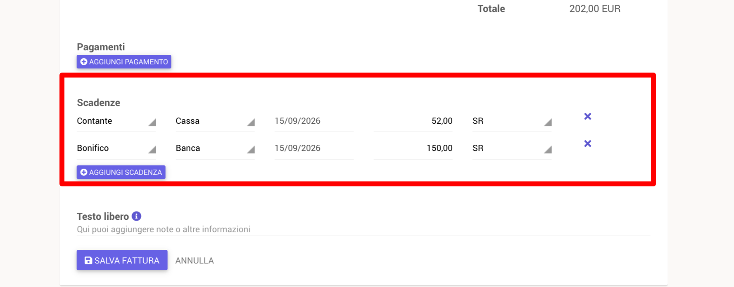The width and height of the screenshot is (734, 287).
Task: Edit the date field in Bonifico row
Action: [x=314, y=148]
